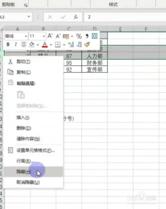Click cell with value 95

coord(69,63)
